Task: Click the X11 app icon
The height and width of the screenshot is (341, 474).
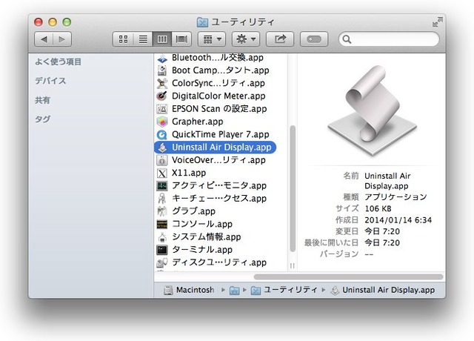Action: (162, 173)
